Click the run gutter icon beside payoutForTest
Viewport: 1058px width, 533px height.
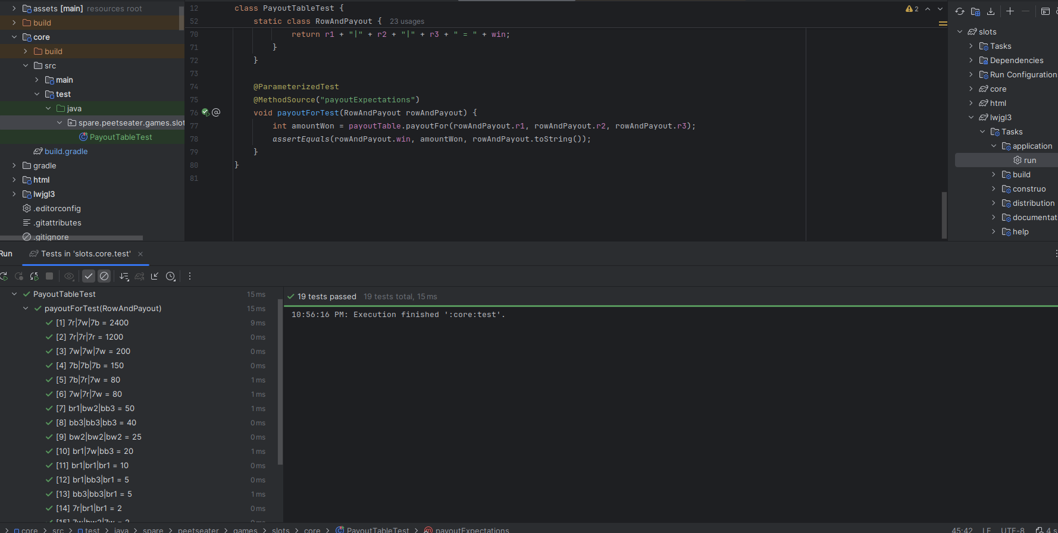tap(205, 112)
